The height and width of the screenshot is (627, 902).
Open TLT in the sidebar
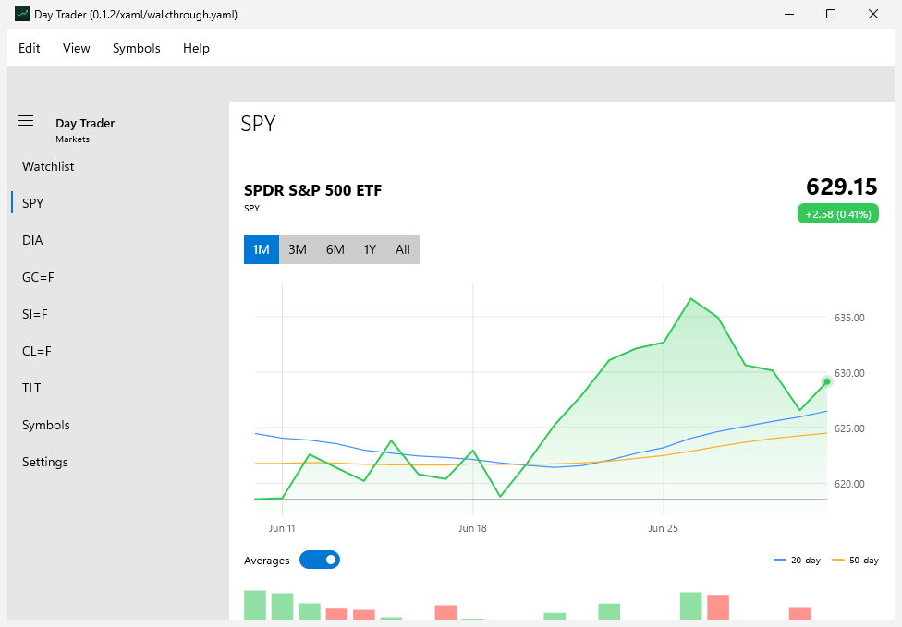(x=118, y=388)
